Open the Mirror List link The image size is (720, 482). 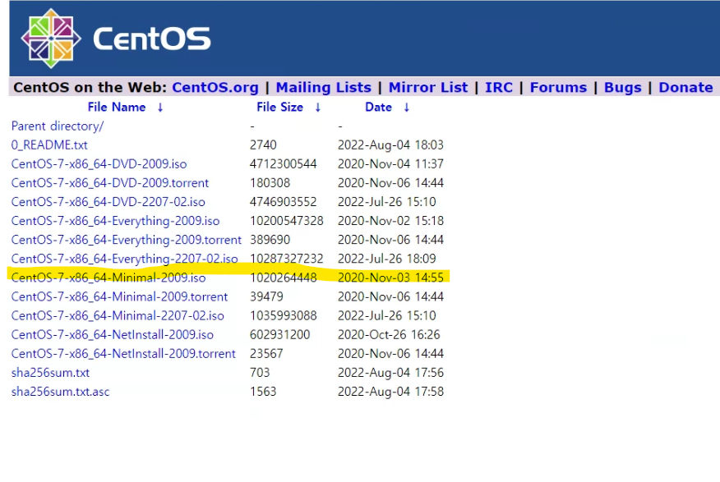click(428, 87)
